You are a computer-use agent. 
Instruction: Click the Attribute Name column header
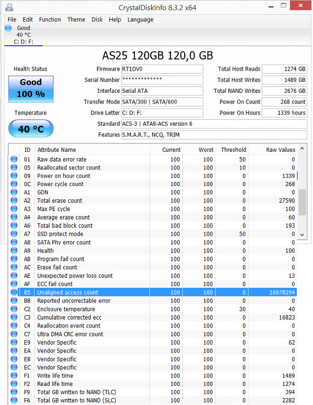(x=92, y=150)
